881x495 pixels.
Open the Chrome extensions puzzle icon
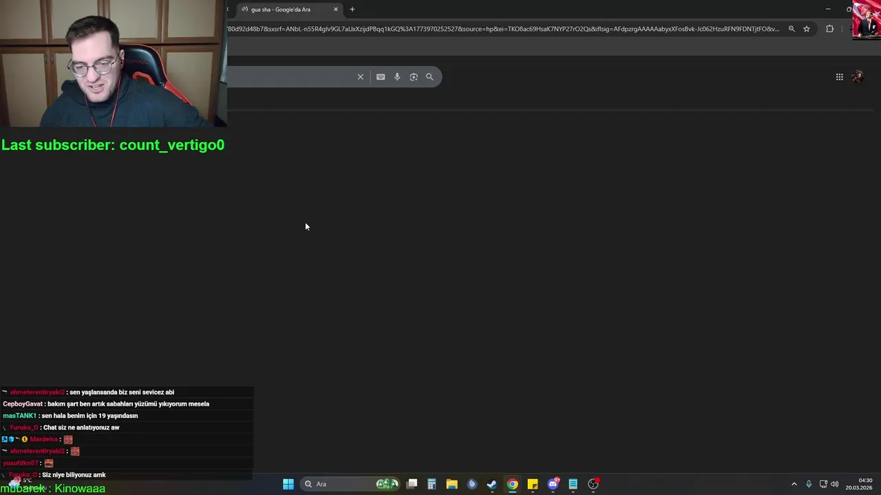[x=829, y=29]
